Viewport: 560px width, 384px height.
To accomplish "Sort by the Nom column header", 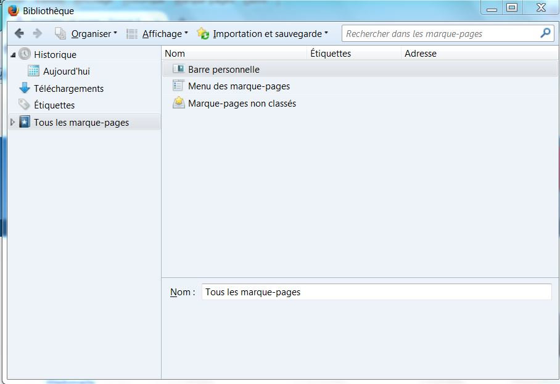I will [x=234, y=54].
